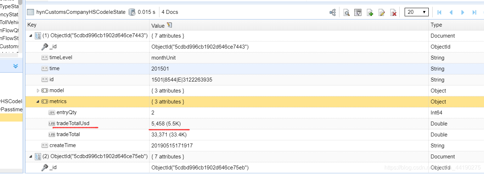Viewport: 484px width, 174px height.
Task: Select the model { 3 attributes } value
Action: point(168,91)
